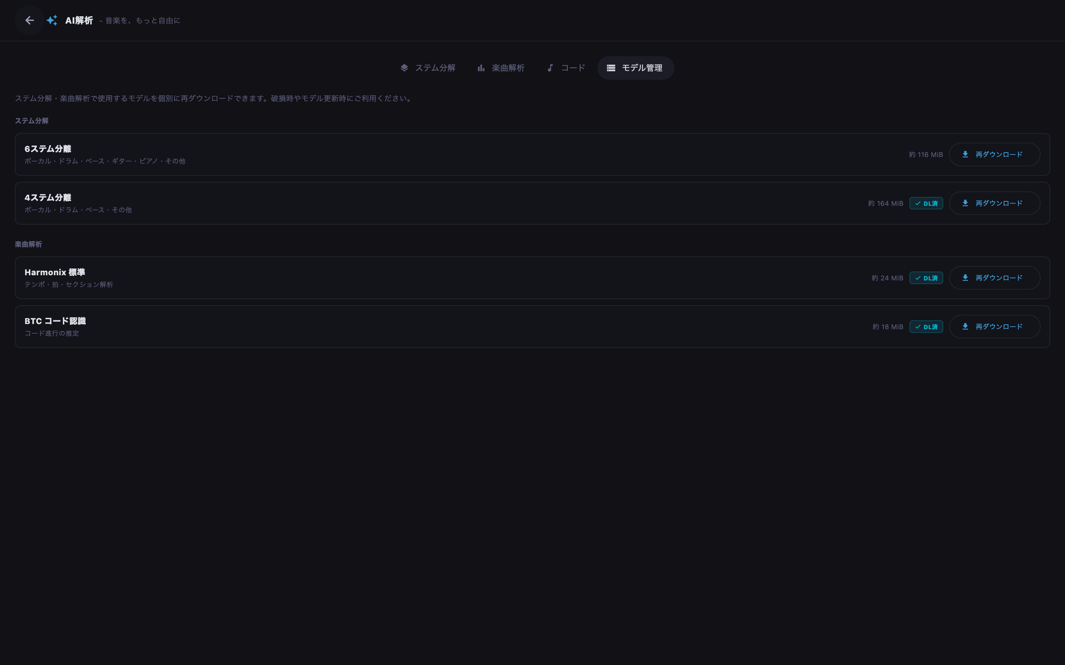The width and height of the screenshot is (1065, 665).
Task: Click the storage icon on モデル管理 tab
Action: (x=611, y=68)
